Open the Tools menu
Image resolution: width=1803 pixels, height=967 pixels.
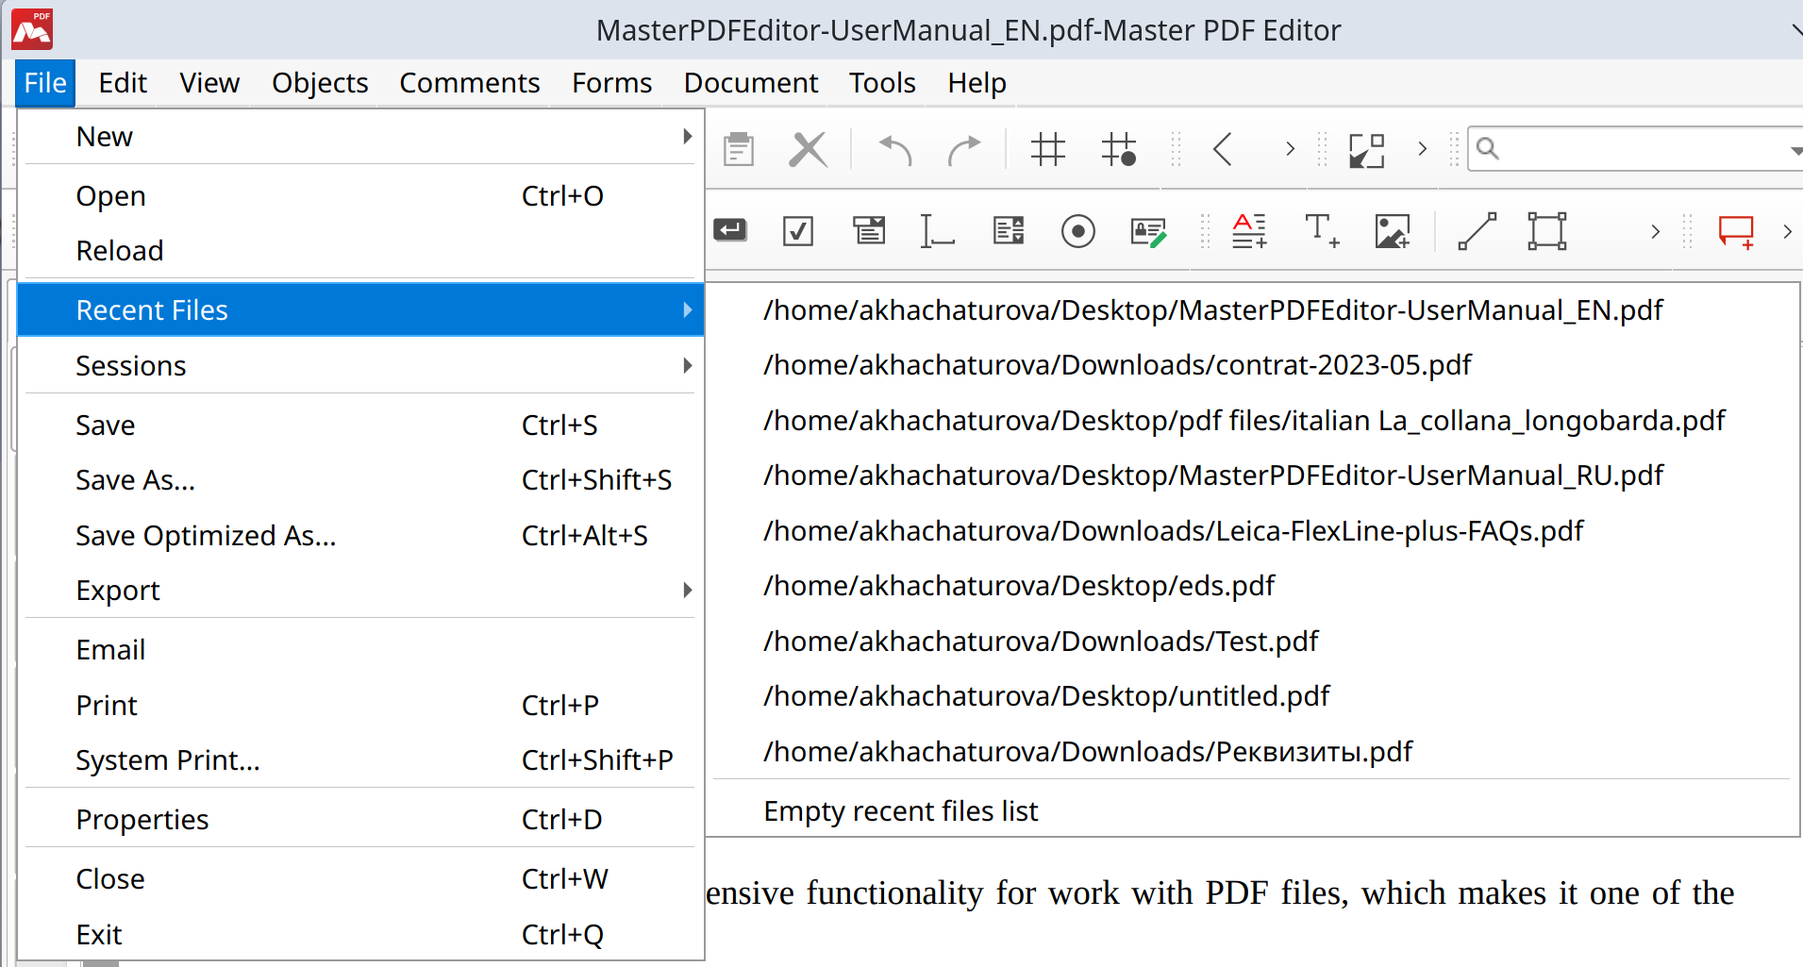point(882,83)
